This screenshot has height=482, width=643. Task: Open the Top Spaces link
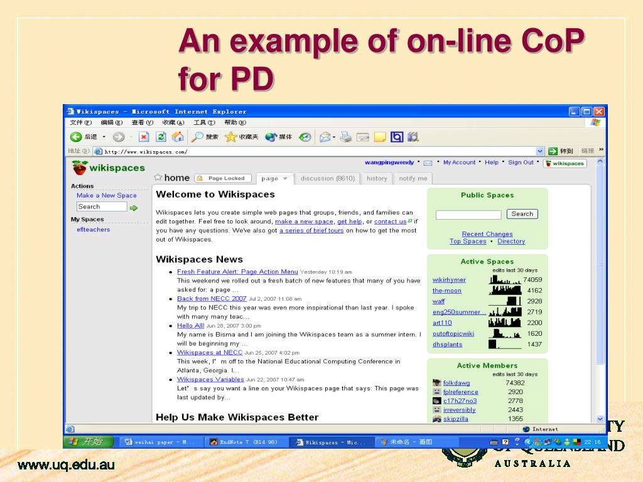pos(468,241)
